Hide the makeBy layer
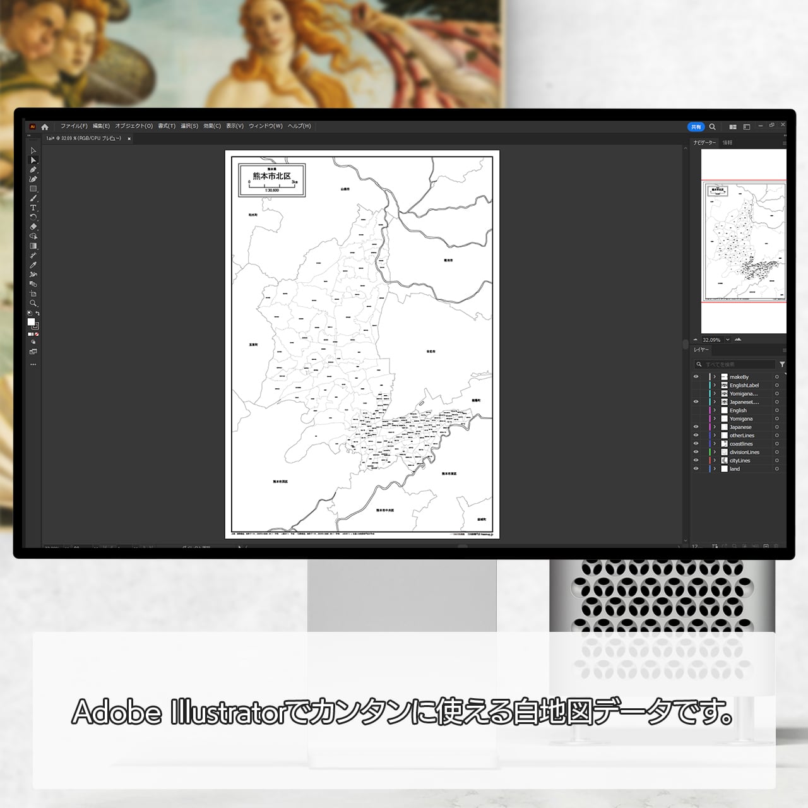The height and width of the screenshot is (808, 808). 696,377
